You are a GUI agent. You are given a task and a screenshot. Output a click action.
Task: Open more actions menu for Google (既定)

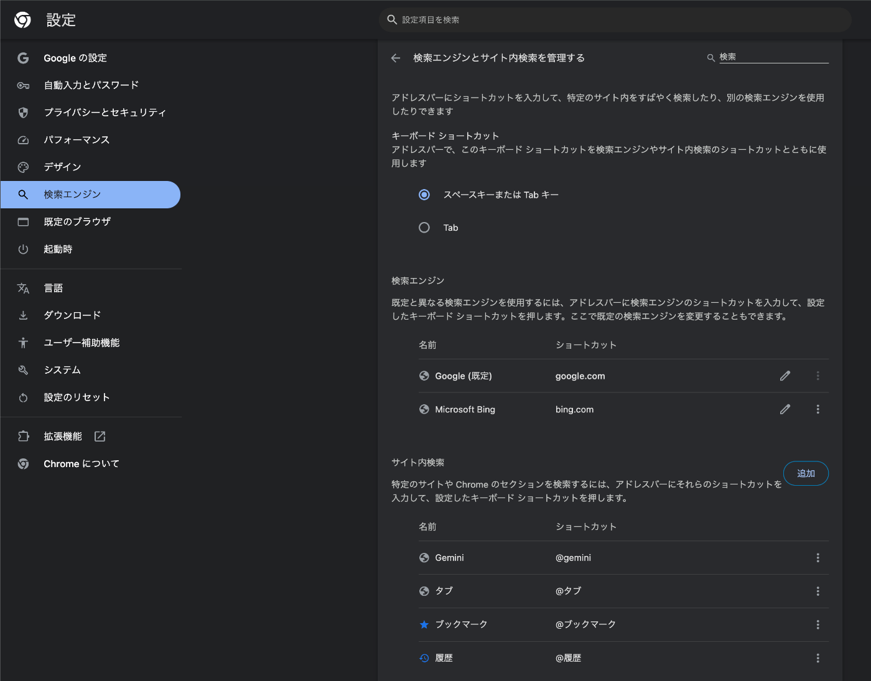click(x=817, y=376)
